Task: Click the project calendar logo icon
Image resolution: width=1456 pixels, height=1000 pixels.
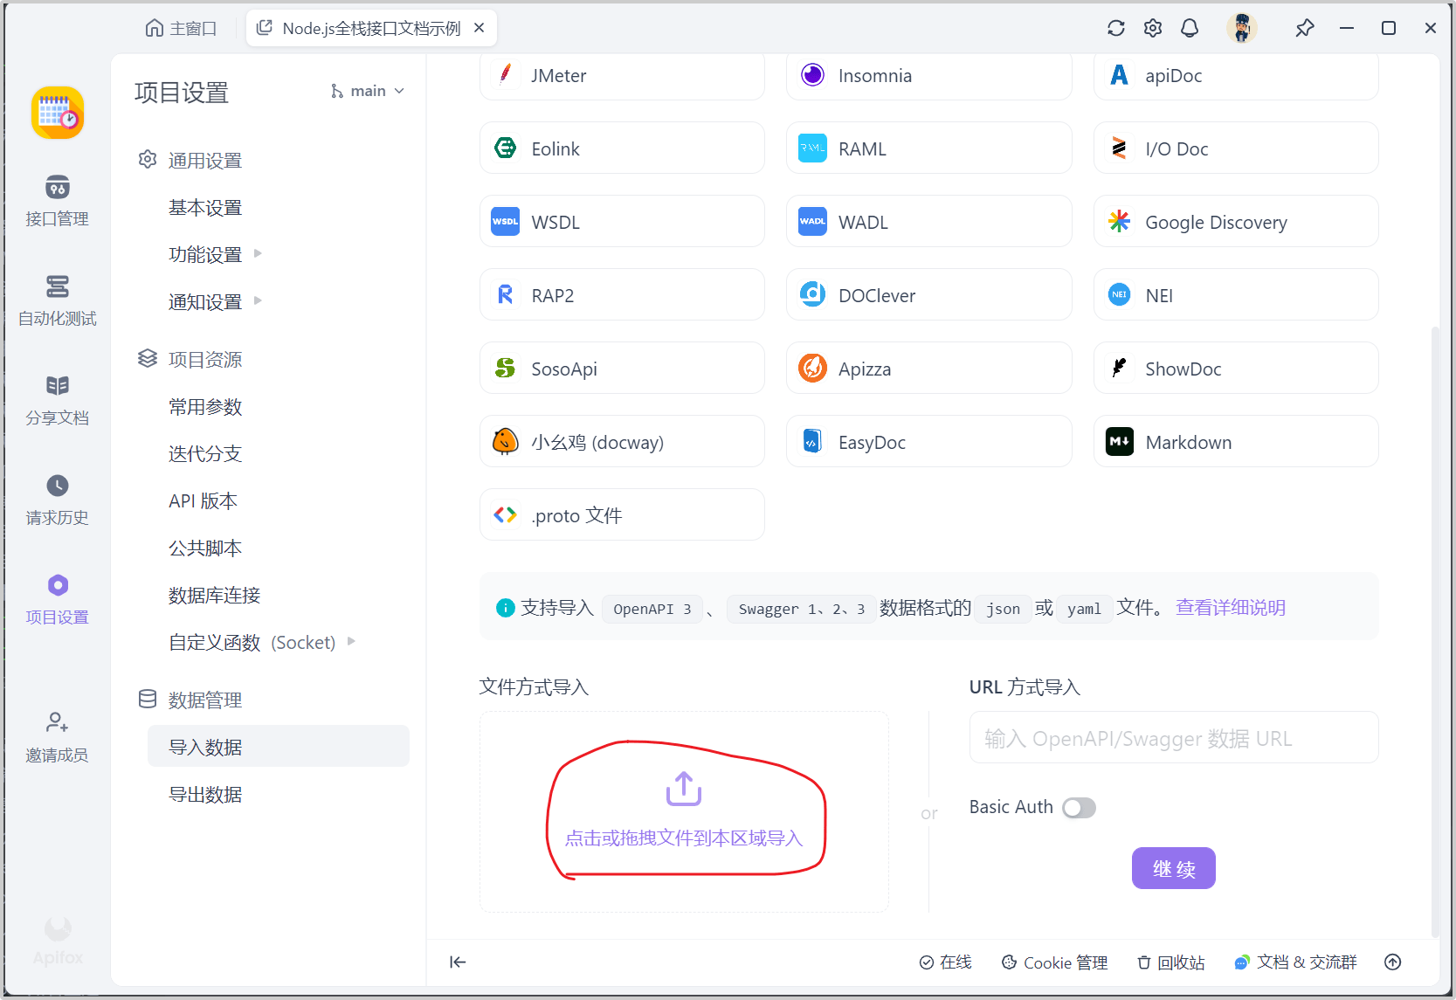Action: (x=58, y=113)
